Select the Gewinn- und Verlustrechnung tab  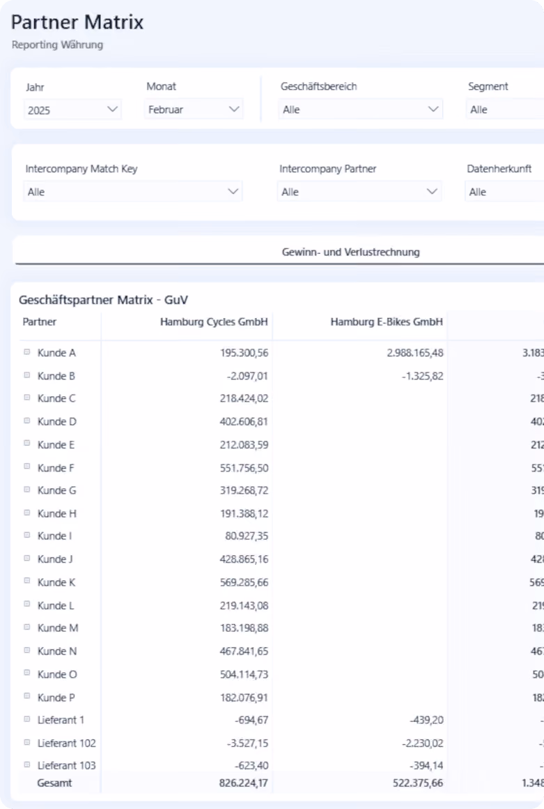click(x=350, y=252)
